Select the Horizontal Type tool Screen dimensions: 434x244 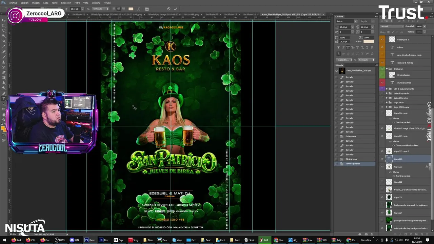tap(4, 99)
